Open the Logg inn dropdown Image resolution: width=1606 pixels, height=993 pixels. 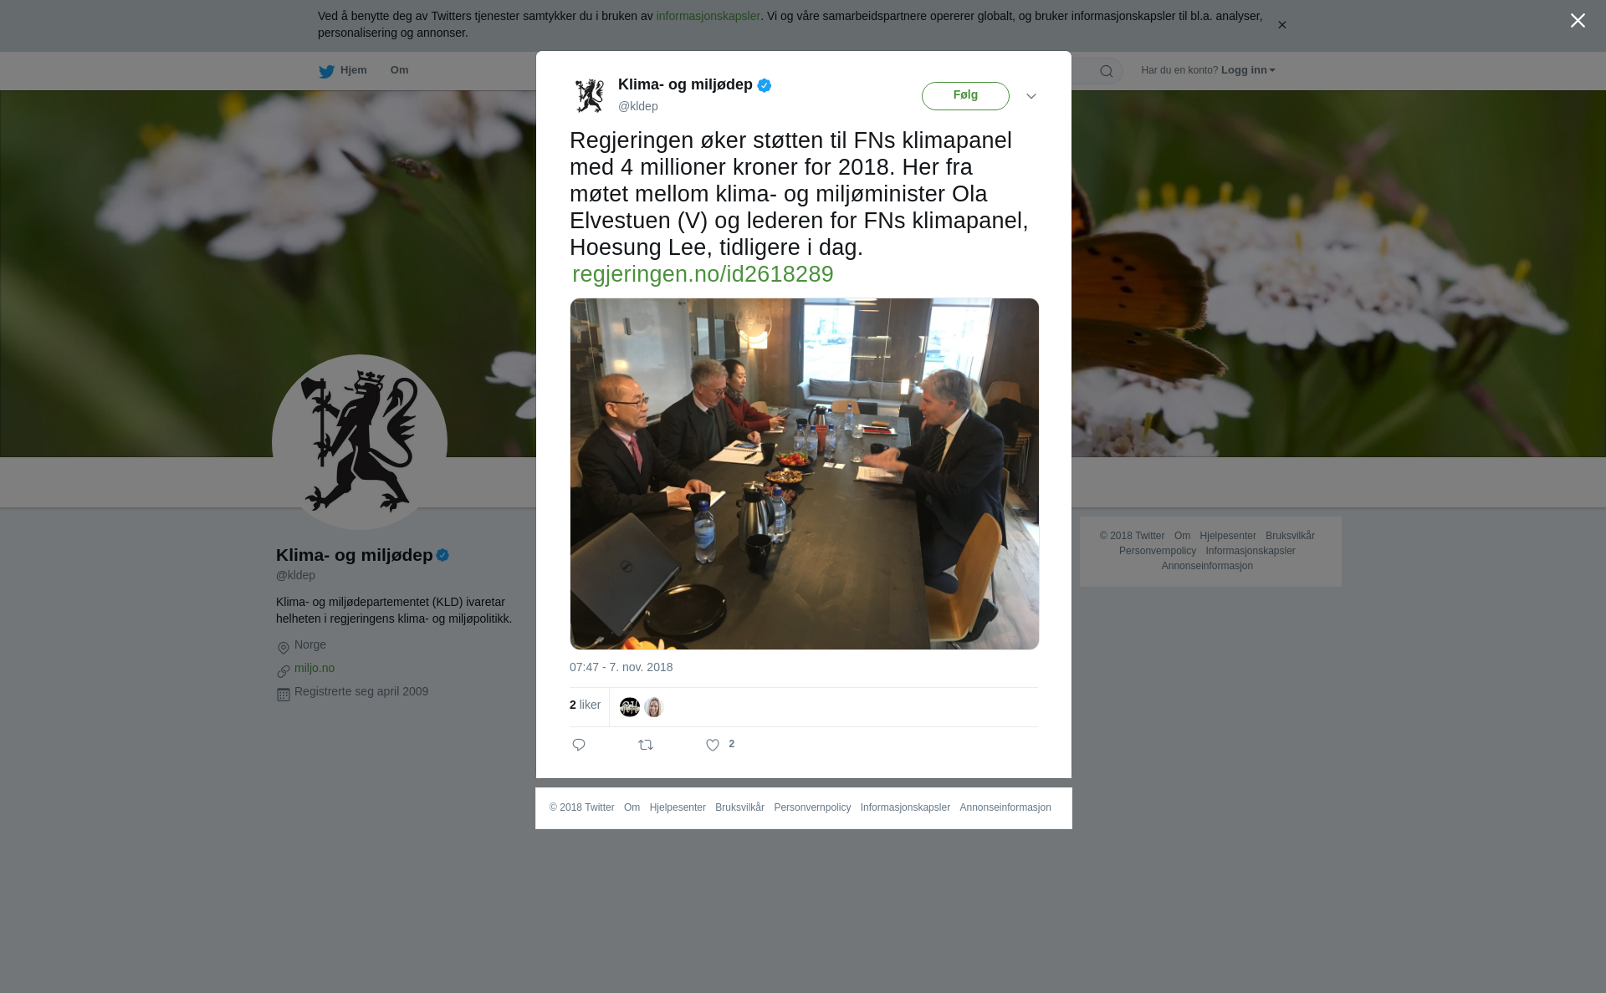click(1248, 70)
